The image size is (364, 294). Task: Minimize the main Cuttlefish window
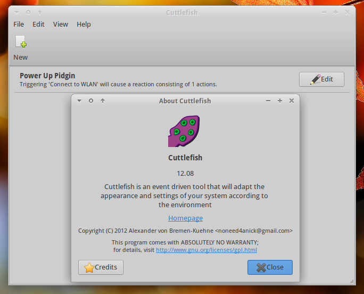(x=324, y=12)
